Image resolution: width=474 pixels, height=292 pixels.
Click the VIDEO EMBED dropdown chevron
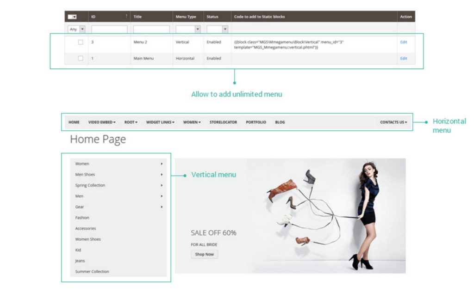point(115,122)
